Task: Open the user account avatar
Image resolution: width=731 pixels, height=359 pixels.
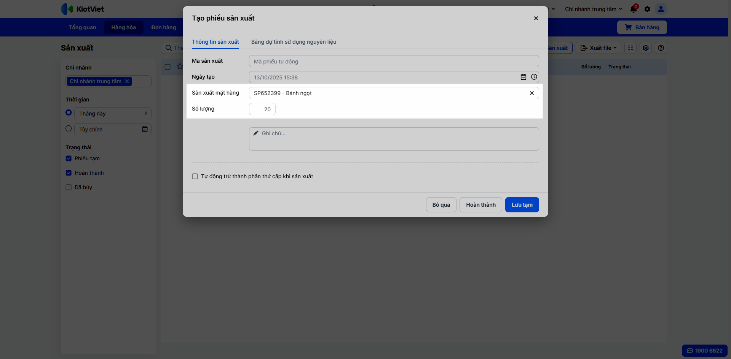Action: [x=661, y=9]
